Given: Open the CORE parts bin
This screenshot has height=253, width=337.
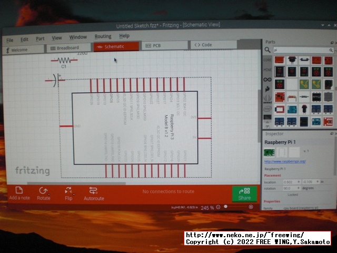Looking at the screenshot, I should (x=267, y=60).
